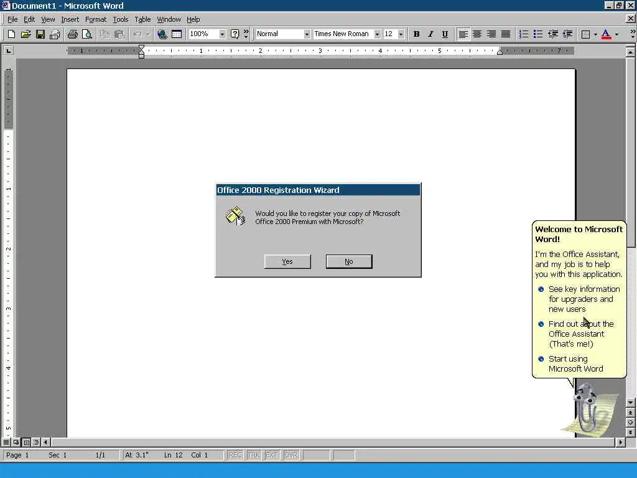Open the Table menu

(x=142, y=19)
